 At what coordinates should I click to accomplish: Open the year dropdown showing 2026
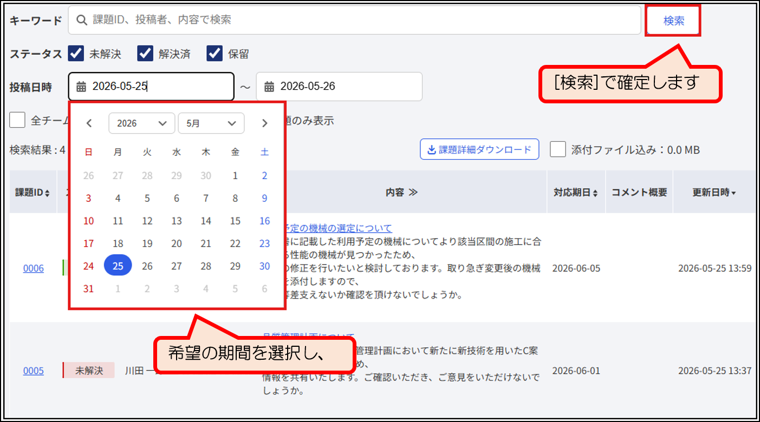pyautogui.click(x=142, y=123)
